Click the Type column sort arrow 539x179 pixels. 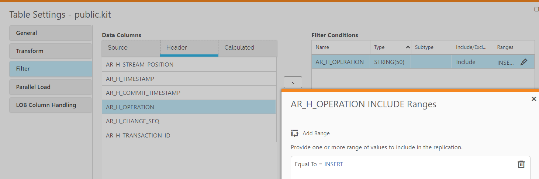click(408, 47)
